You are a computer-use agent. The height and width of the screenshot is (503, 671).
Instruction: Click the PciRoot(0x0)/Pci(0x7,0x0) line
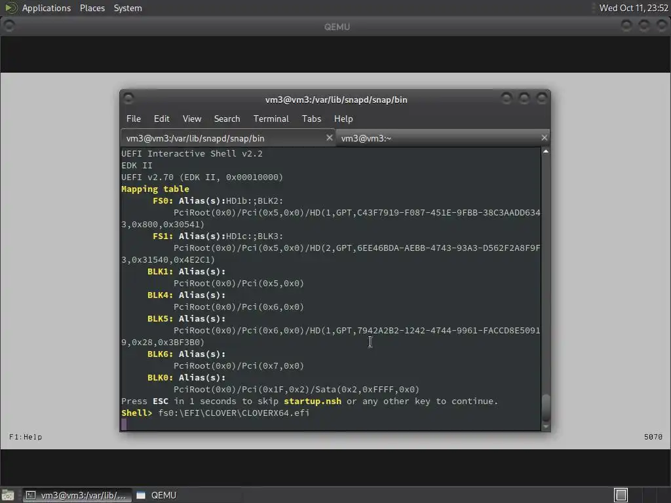(x=239, y=366)
